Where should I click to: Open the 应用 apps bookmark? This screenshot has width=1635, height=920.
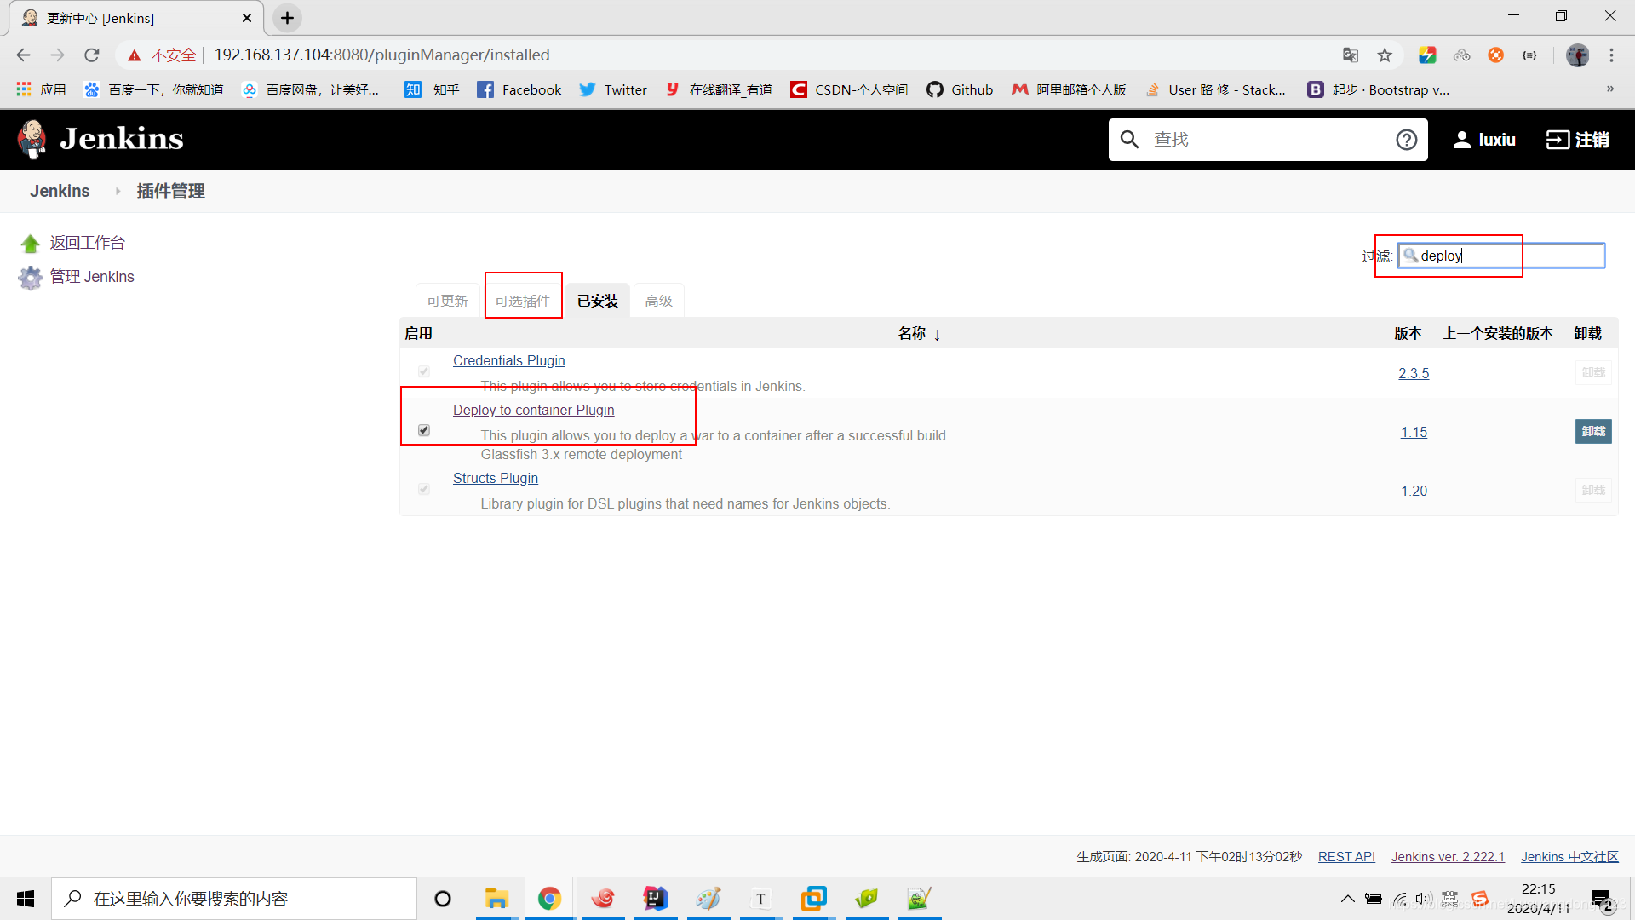pyautogui.click(x=41, y=89)
